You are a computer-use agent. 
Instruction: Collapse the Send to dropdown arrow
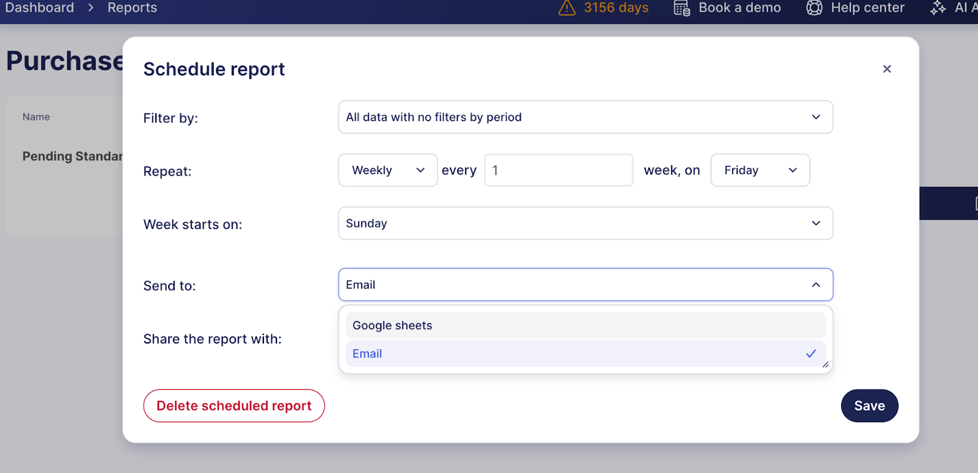coord(816,285)
